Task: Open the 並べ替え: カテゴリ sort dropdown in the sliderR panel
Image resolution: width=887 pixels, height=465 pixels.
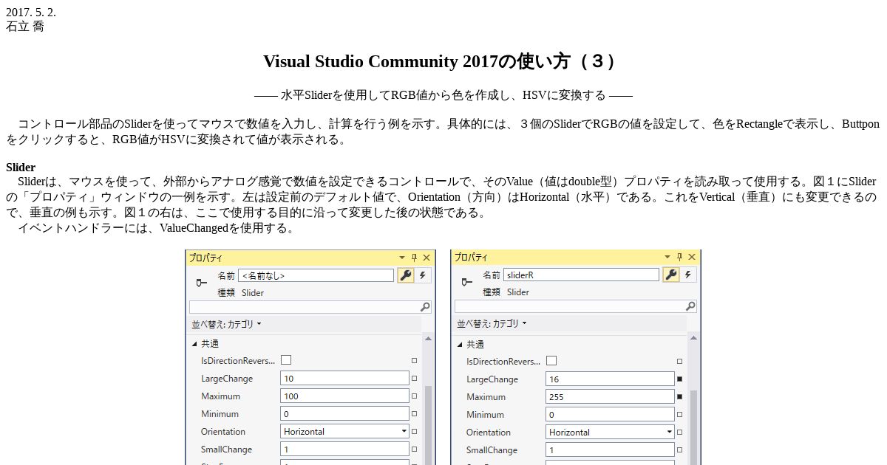Action: click(492, 323)
